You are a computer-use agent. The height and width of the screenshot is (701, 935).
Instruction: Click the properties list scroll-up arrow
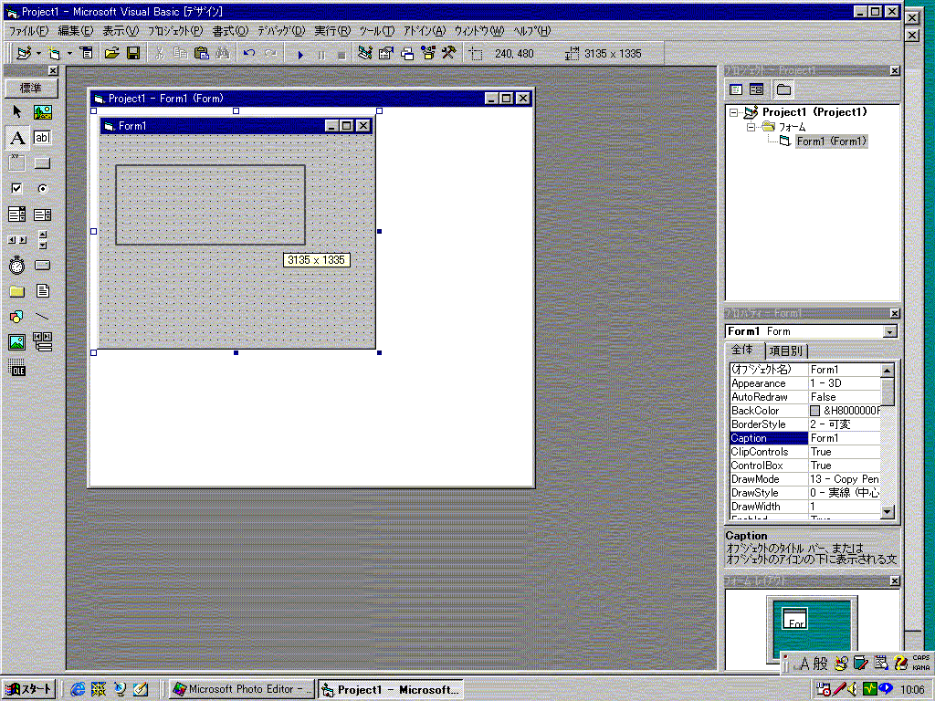(888, 371)
